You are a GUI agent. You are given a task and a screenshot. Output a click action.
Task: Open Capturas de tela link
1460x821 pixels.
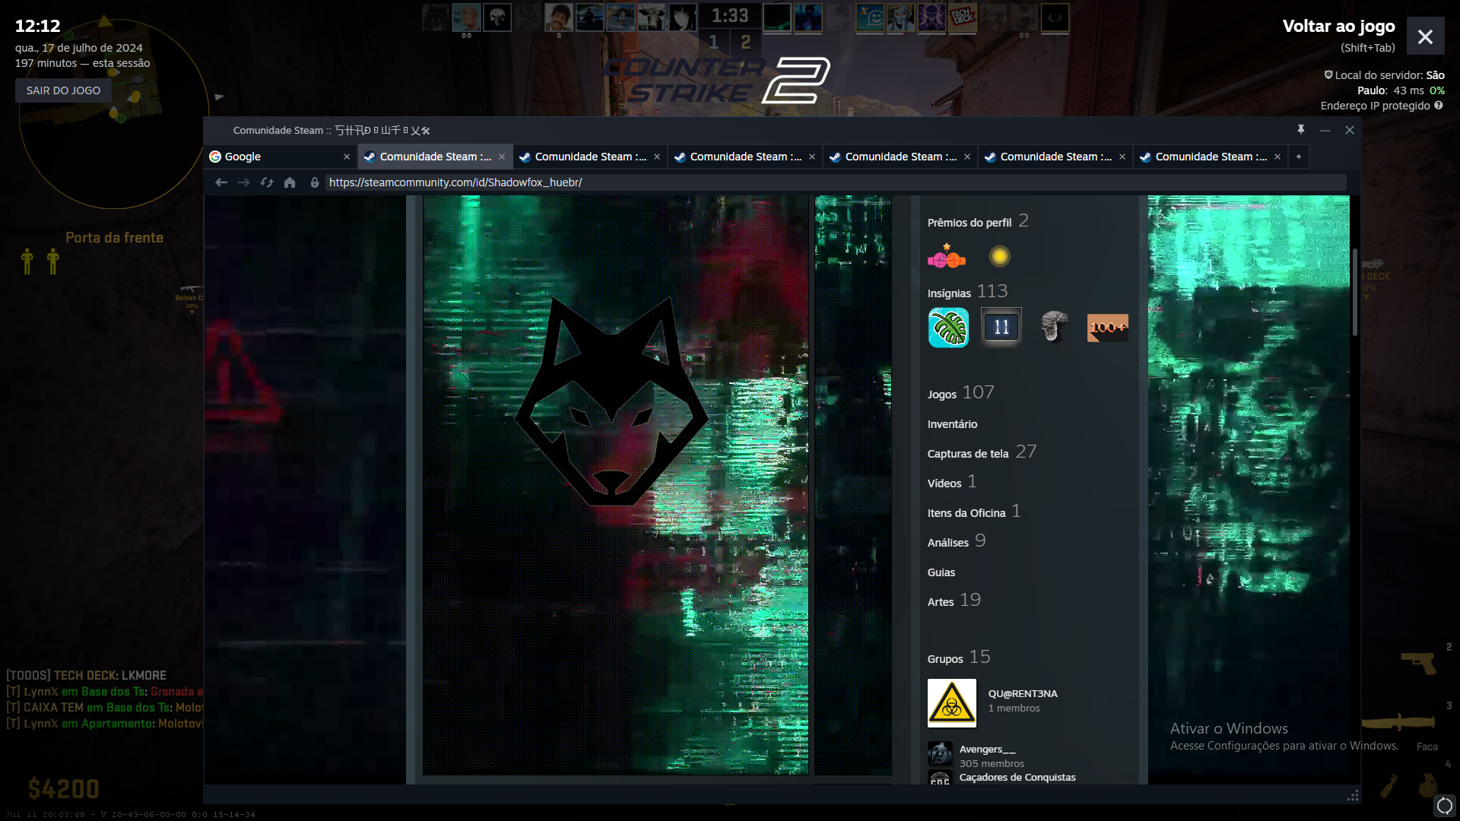[x=967, y=454]
